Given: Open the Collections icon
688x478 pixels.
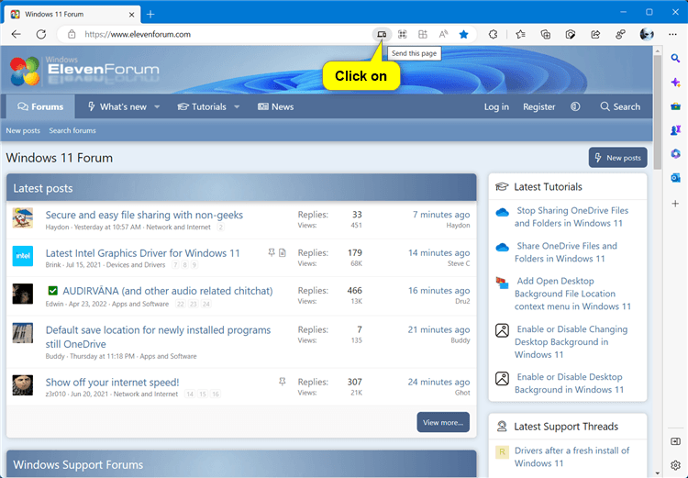Looking at the screenshot, I should pos(546,34).
